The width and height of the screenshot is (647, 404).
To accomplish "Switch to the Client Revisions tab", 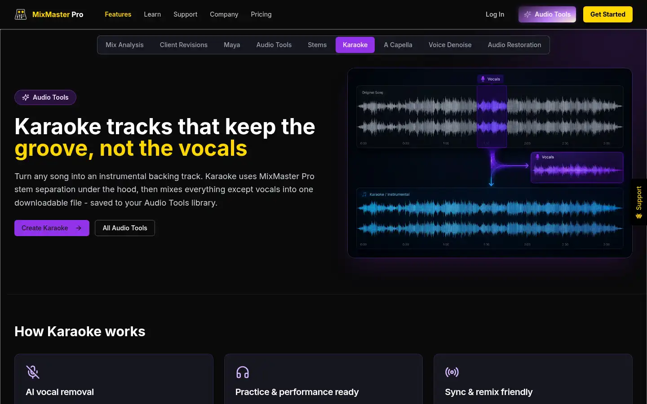I will [184, 45].
